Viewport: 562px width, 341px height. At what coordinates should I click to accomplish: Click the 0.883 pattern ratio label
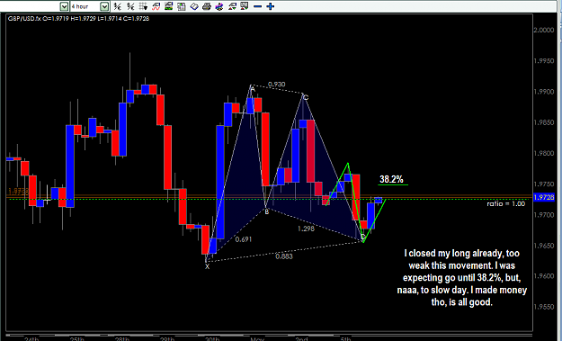click(x=284, y=256)
